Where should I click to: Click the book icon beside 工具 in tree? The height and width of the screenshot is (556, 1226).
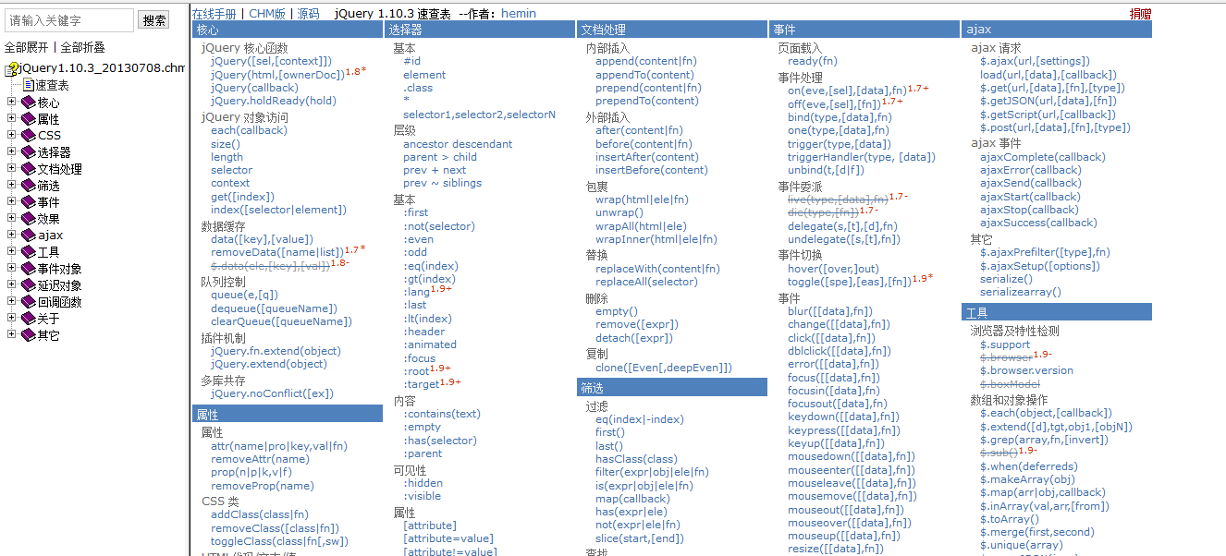click(x=28, y=252)
